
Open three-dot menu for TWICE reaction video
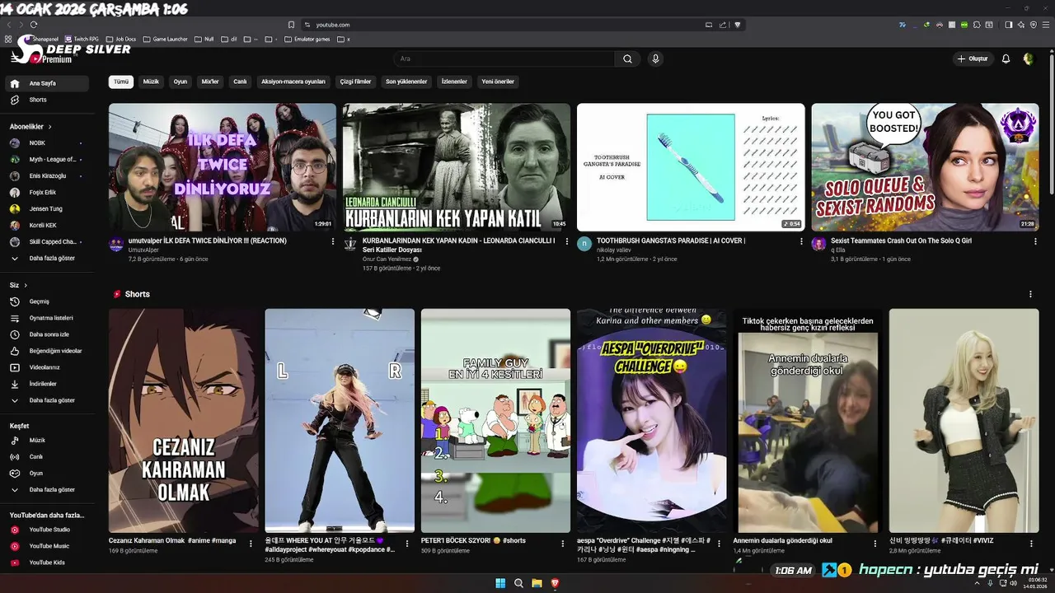click(x=333, y=241)
